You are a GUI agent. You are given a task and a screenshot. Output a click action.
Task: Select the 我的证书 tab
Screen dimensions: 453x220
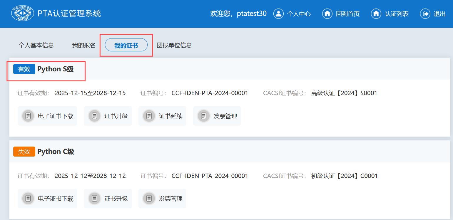(x=126, y=45)
